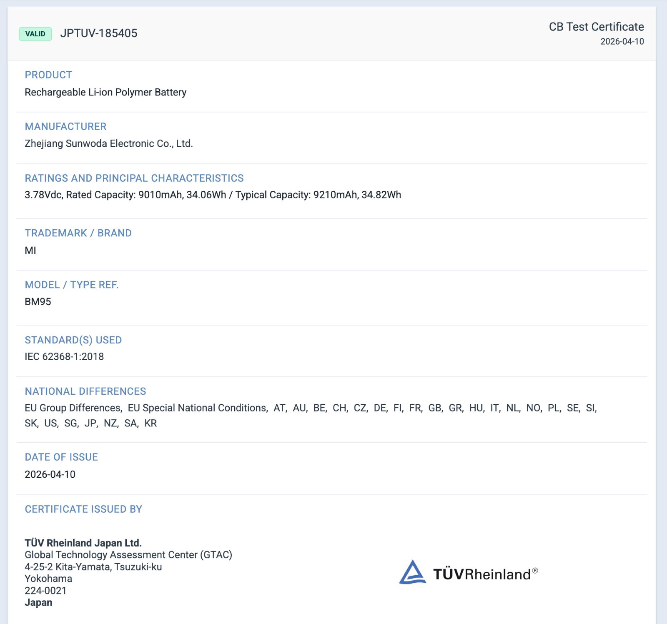
Task: Click the MANUFACTURER section label
Action: 65,126
